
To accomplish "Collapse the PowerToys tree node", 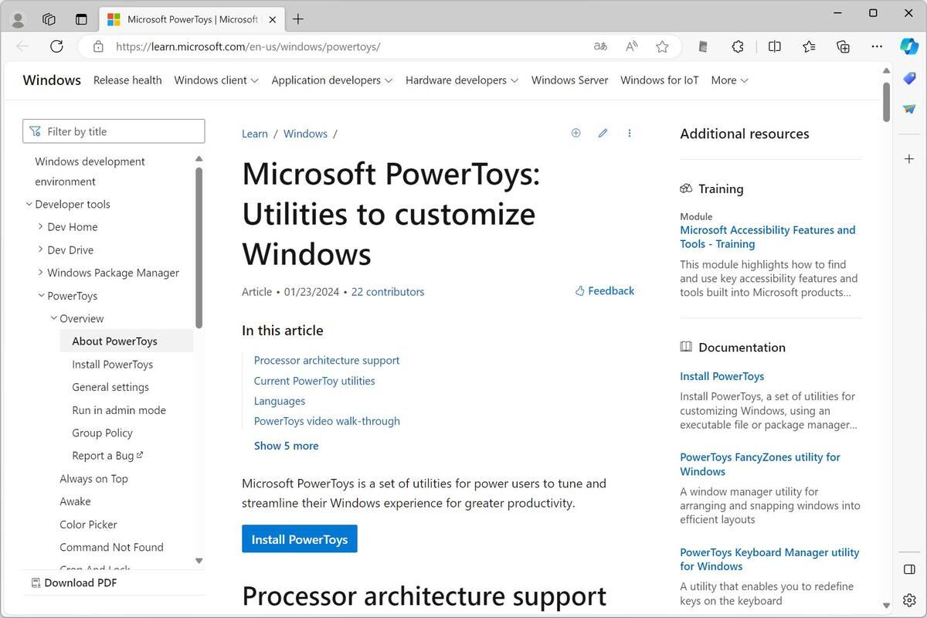I will pyautogui.click(x=41, y=296).
